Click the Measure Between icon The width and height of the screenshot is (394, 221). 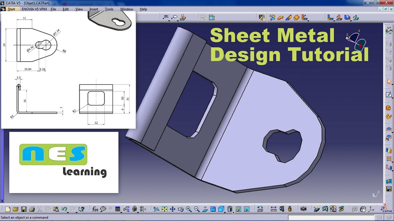click(x=273, y=209)
